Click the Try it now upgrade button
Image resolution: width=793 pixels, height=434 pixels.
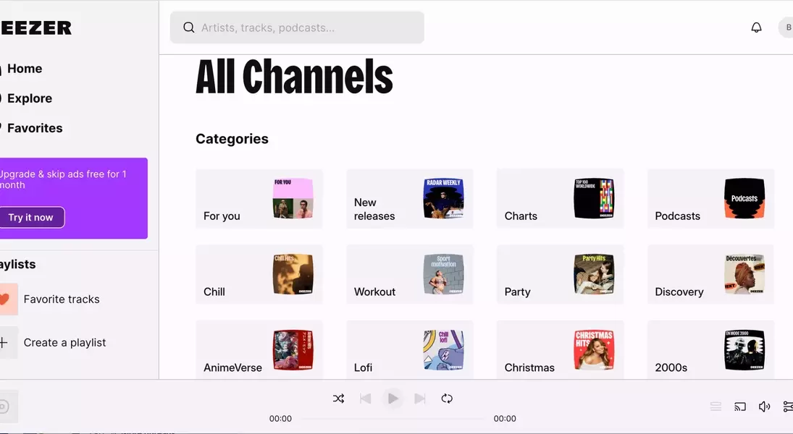32,216
